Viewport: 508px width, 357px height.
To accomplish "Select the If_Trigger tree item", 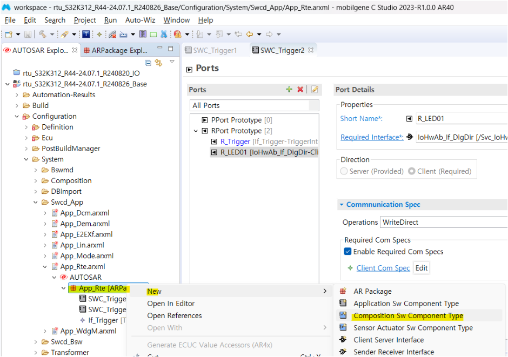I will [103, 320].
